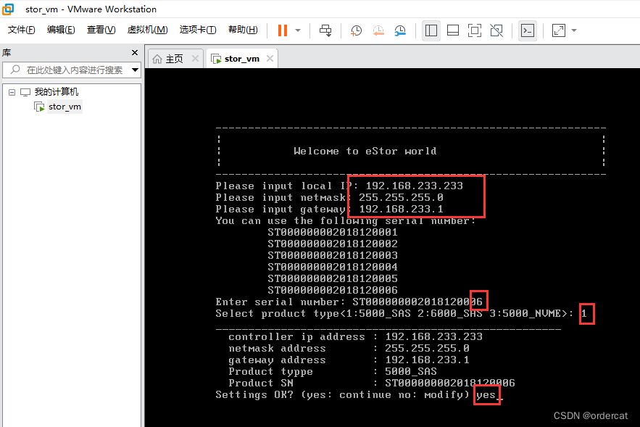This screenshot has height=427, width=640.
Task: Click the 'Please input gateway' line
Action: [329, 209]
